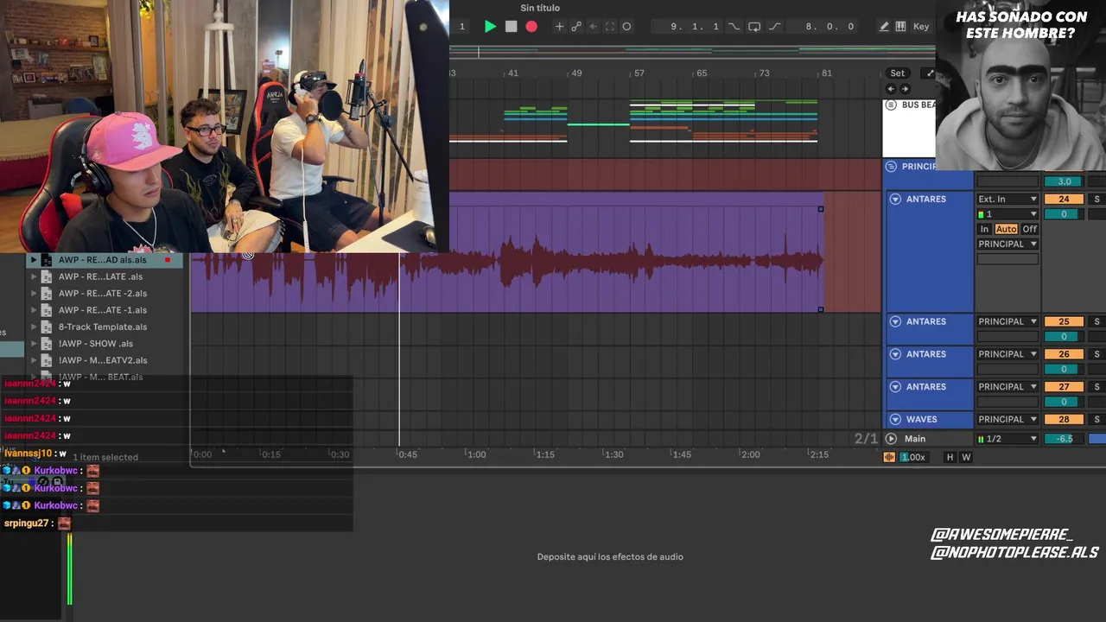The height and width of the screenshot is (622, 1106).
Task: Open the Ext. In input type dropdown
Action: pos(1007,200)
